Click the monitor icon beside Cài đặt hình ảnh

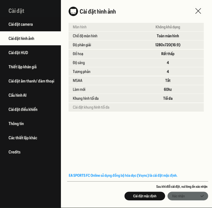(x=73, y=11)
